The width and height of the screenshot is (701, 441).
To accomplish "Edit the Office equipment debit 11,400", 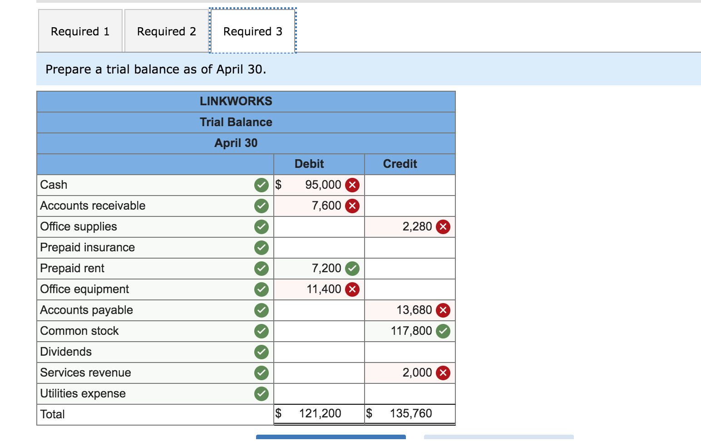I will pyautogui.click(x=319, y=289).
